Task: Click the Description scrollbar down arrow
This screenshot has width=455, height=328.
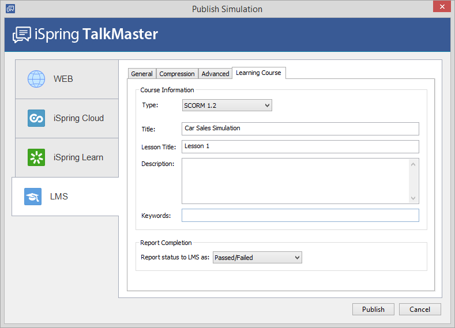Action: click(x=413, y=198)
